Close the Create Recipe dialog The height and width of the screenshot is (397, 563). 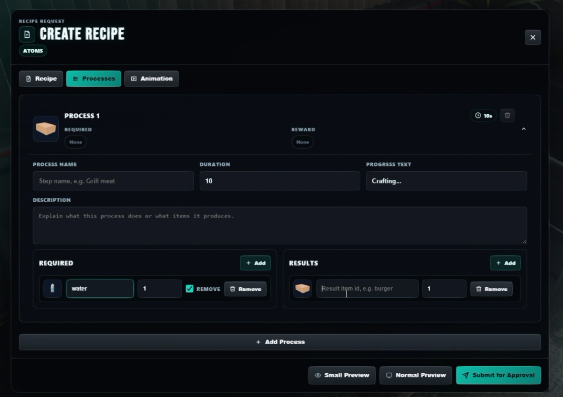[532, 37]
